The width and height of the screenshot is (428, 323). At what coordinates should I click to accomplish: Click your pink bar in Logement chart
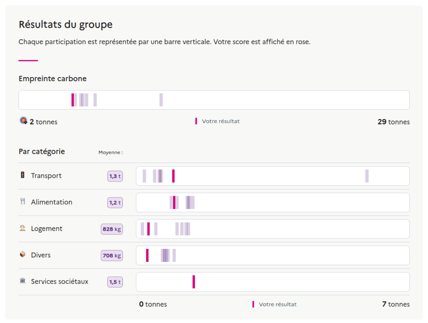pos(149,229)
